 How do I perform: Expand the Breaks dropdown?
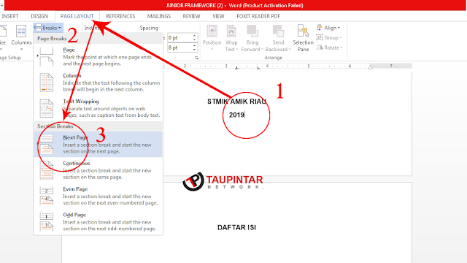pos(48,28)
